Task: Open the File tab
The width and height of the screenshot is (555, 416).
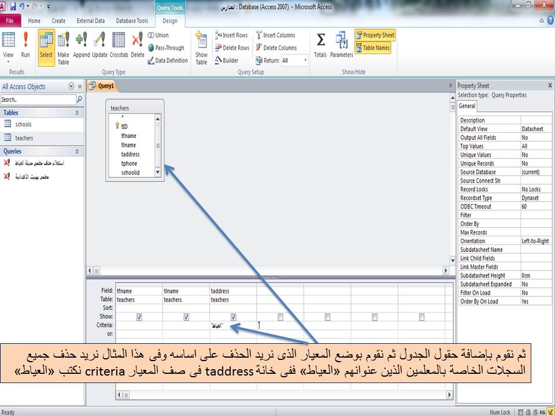Action: (x=10, y=21)
